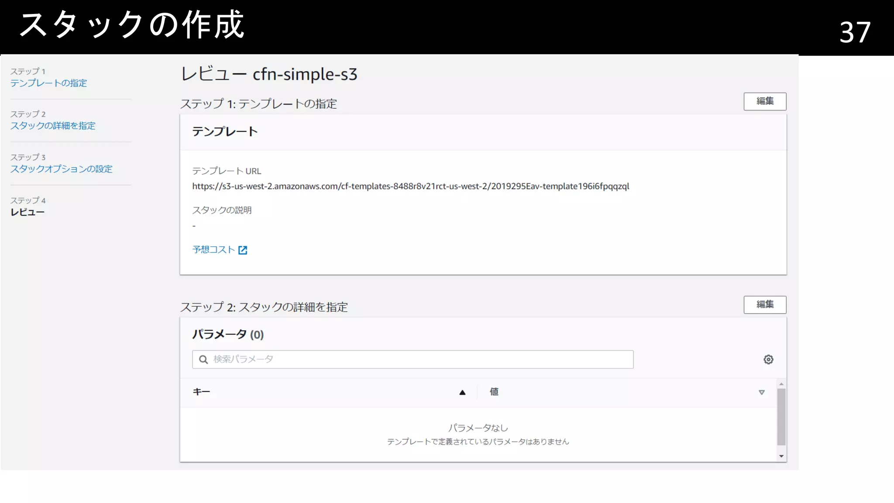Open the parameters settings gear icon
Screen dimensions: 894x503
click(768, 359)
